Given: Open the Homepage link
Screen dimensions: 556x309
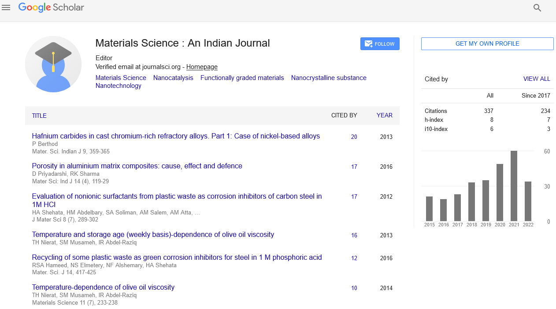Looking at the screenshot, I should click(202, 67).
